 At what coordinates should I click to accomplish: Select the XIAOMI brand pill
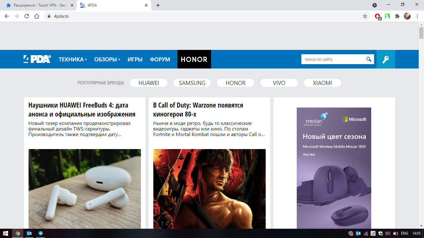[x=323, y=83]
